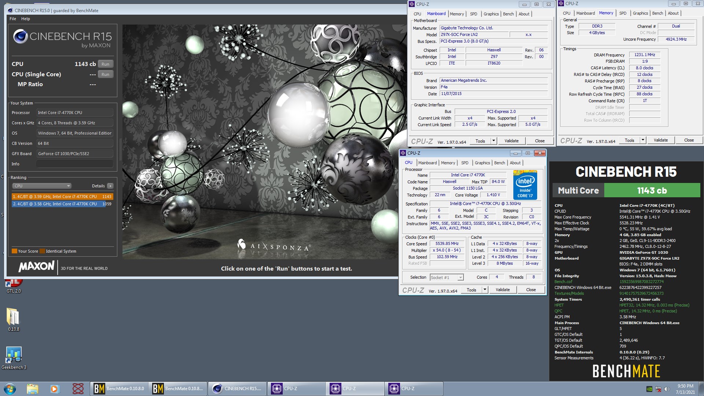The image size is (704, 396).
Task: Open the Geekbench 3 desktop shortcut
Action: (14, 358)
